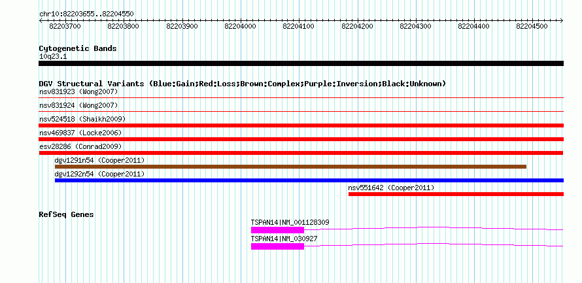Open the DGV Structural Variants track title
Viewport: 582px width, 283px height.
pos(243,84)
